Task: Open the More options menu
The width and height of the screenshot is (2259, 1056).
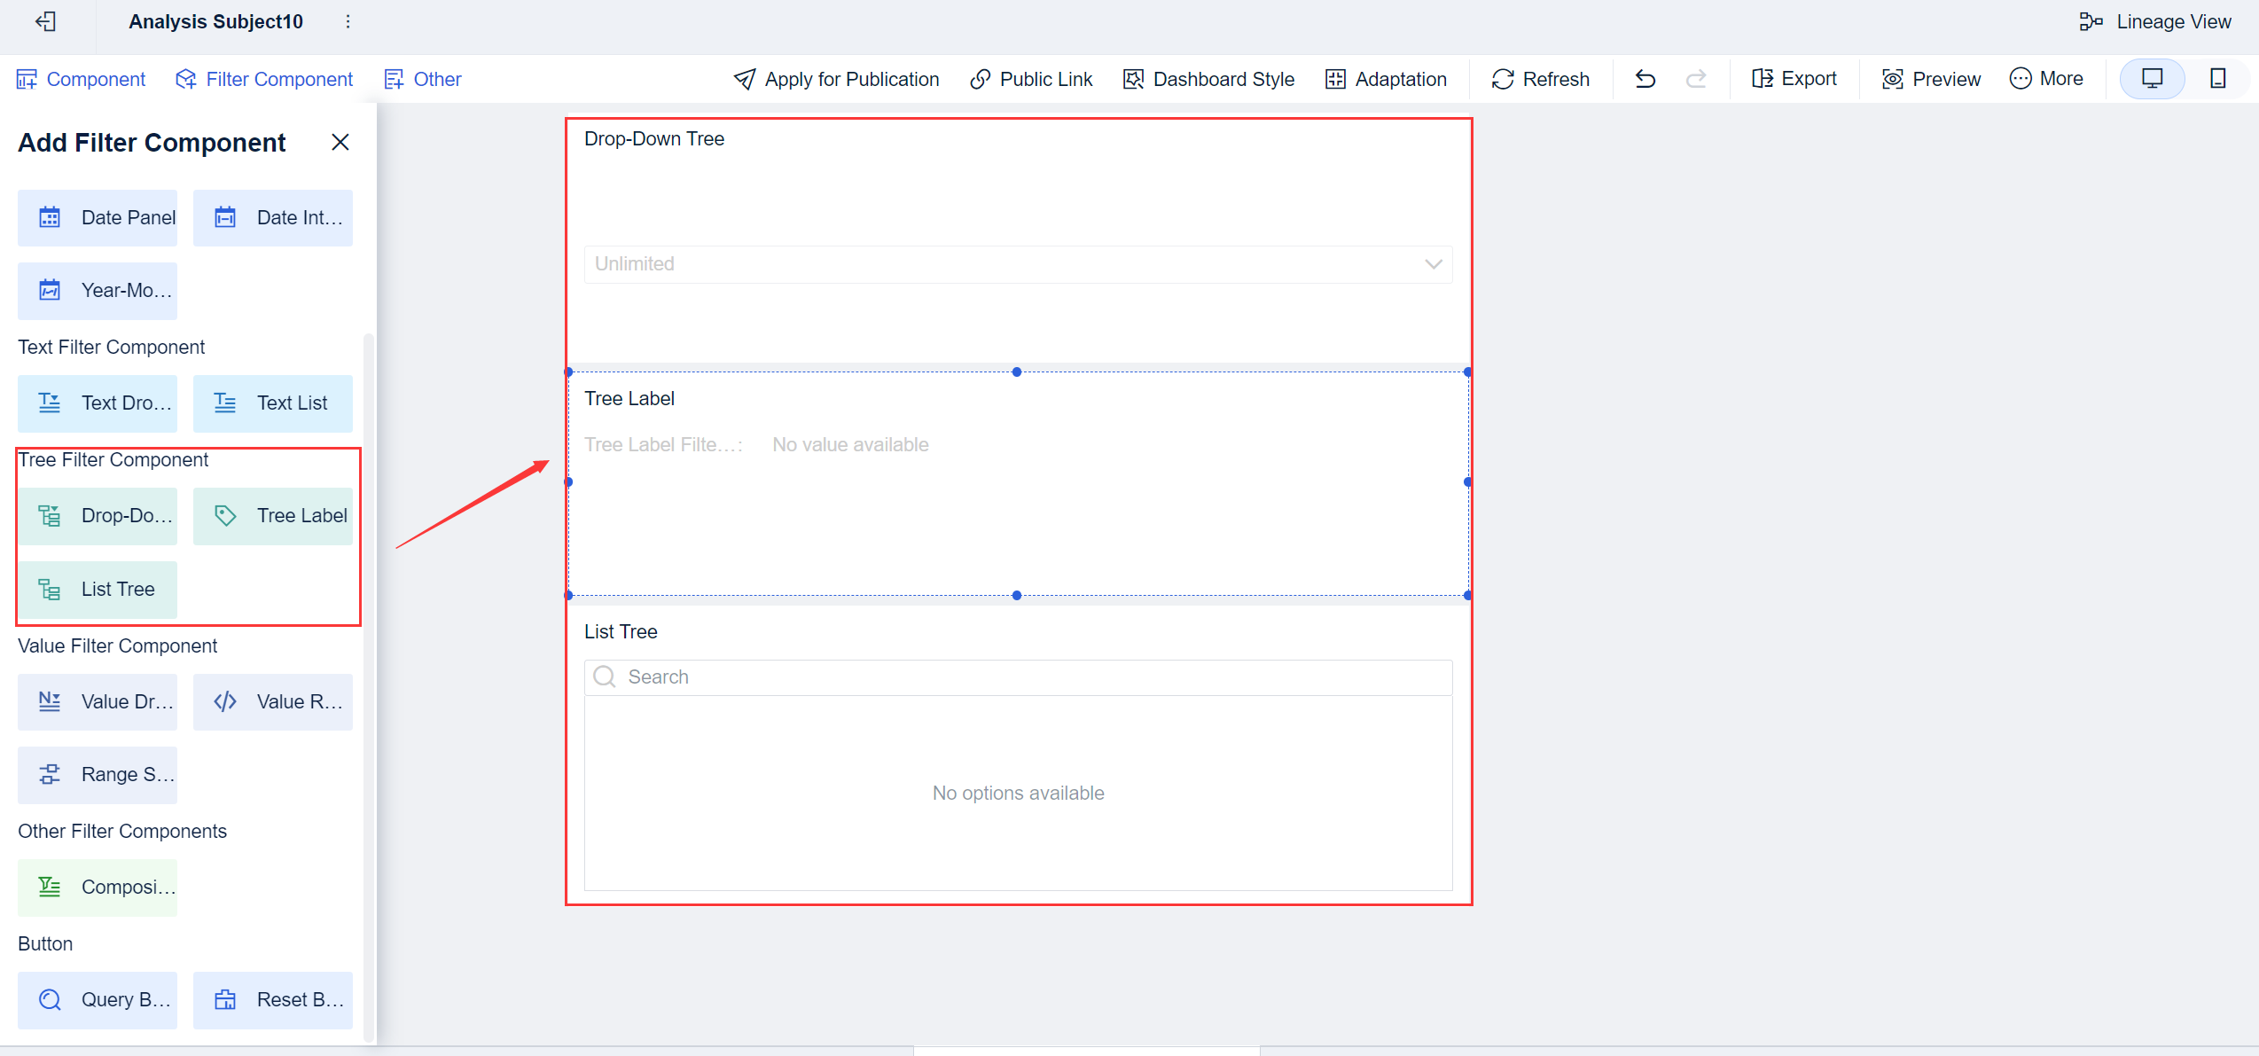Action: tap(2046, 78)
